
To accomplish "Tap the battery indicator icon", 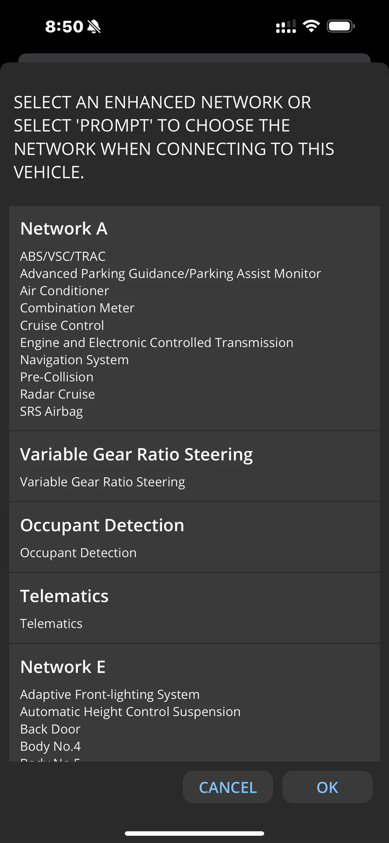I will click(341, 26).
